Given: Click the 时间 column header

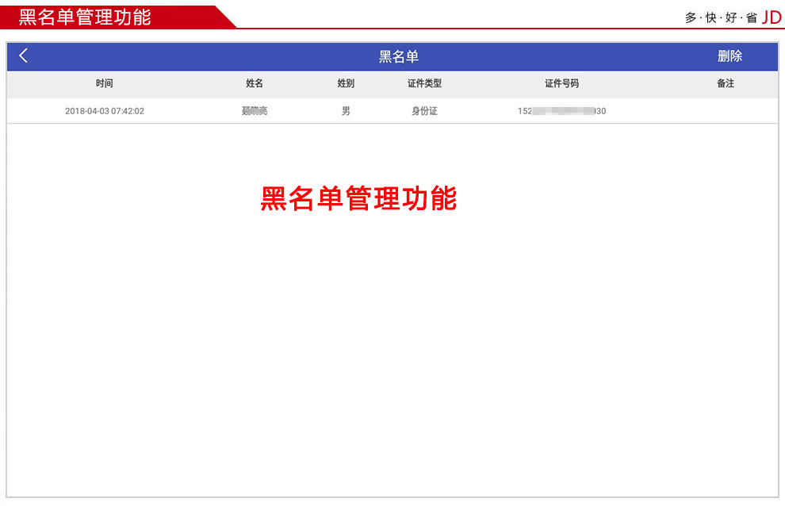Looking at the screenshot, I should [105, 83].
